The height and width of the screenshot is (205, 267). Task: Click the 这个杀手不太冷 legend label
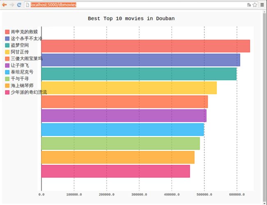pyautogui.click(x=26, y=39)
